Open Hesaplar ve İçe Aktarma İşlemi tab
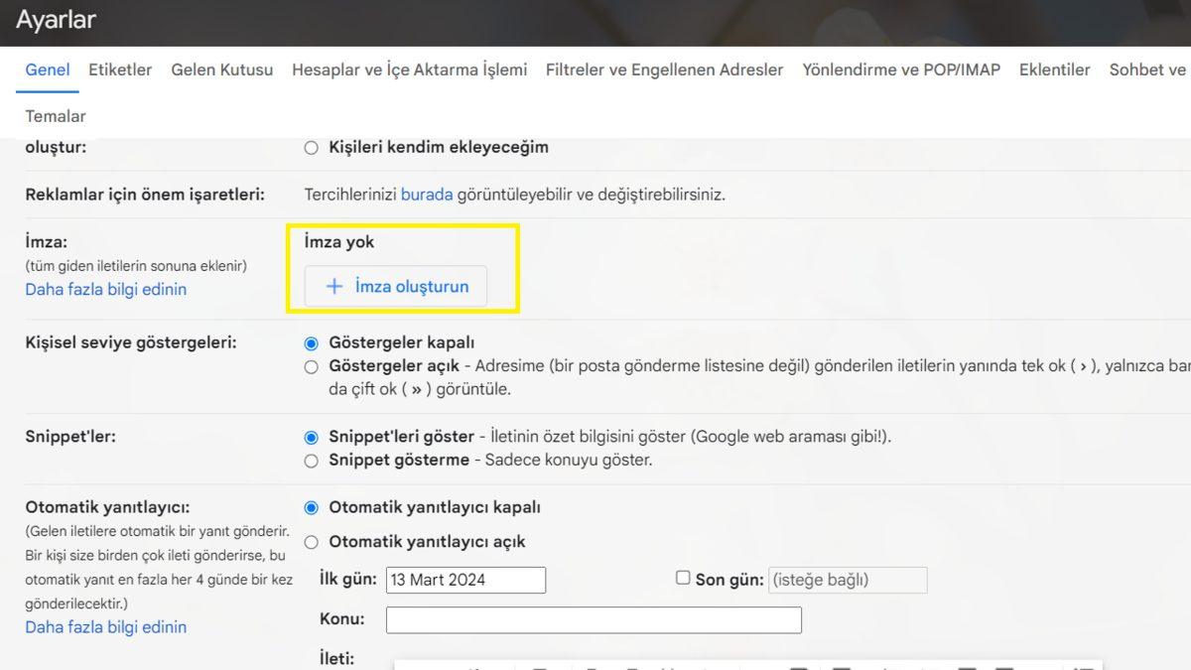Screen dimensions: 1191x670 pyautogui.click(x=408, y=69)
